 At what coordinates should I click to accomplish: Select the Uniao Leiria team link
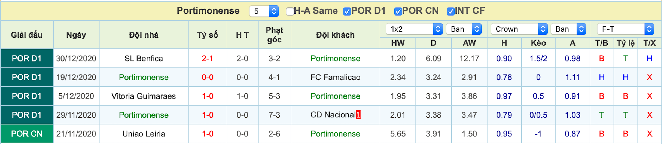click(x=144, y=134)
